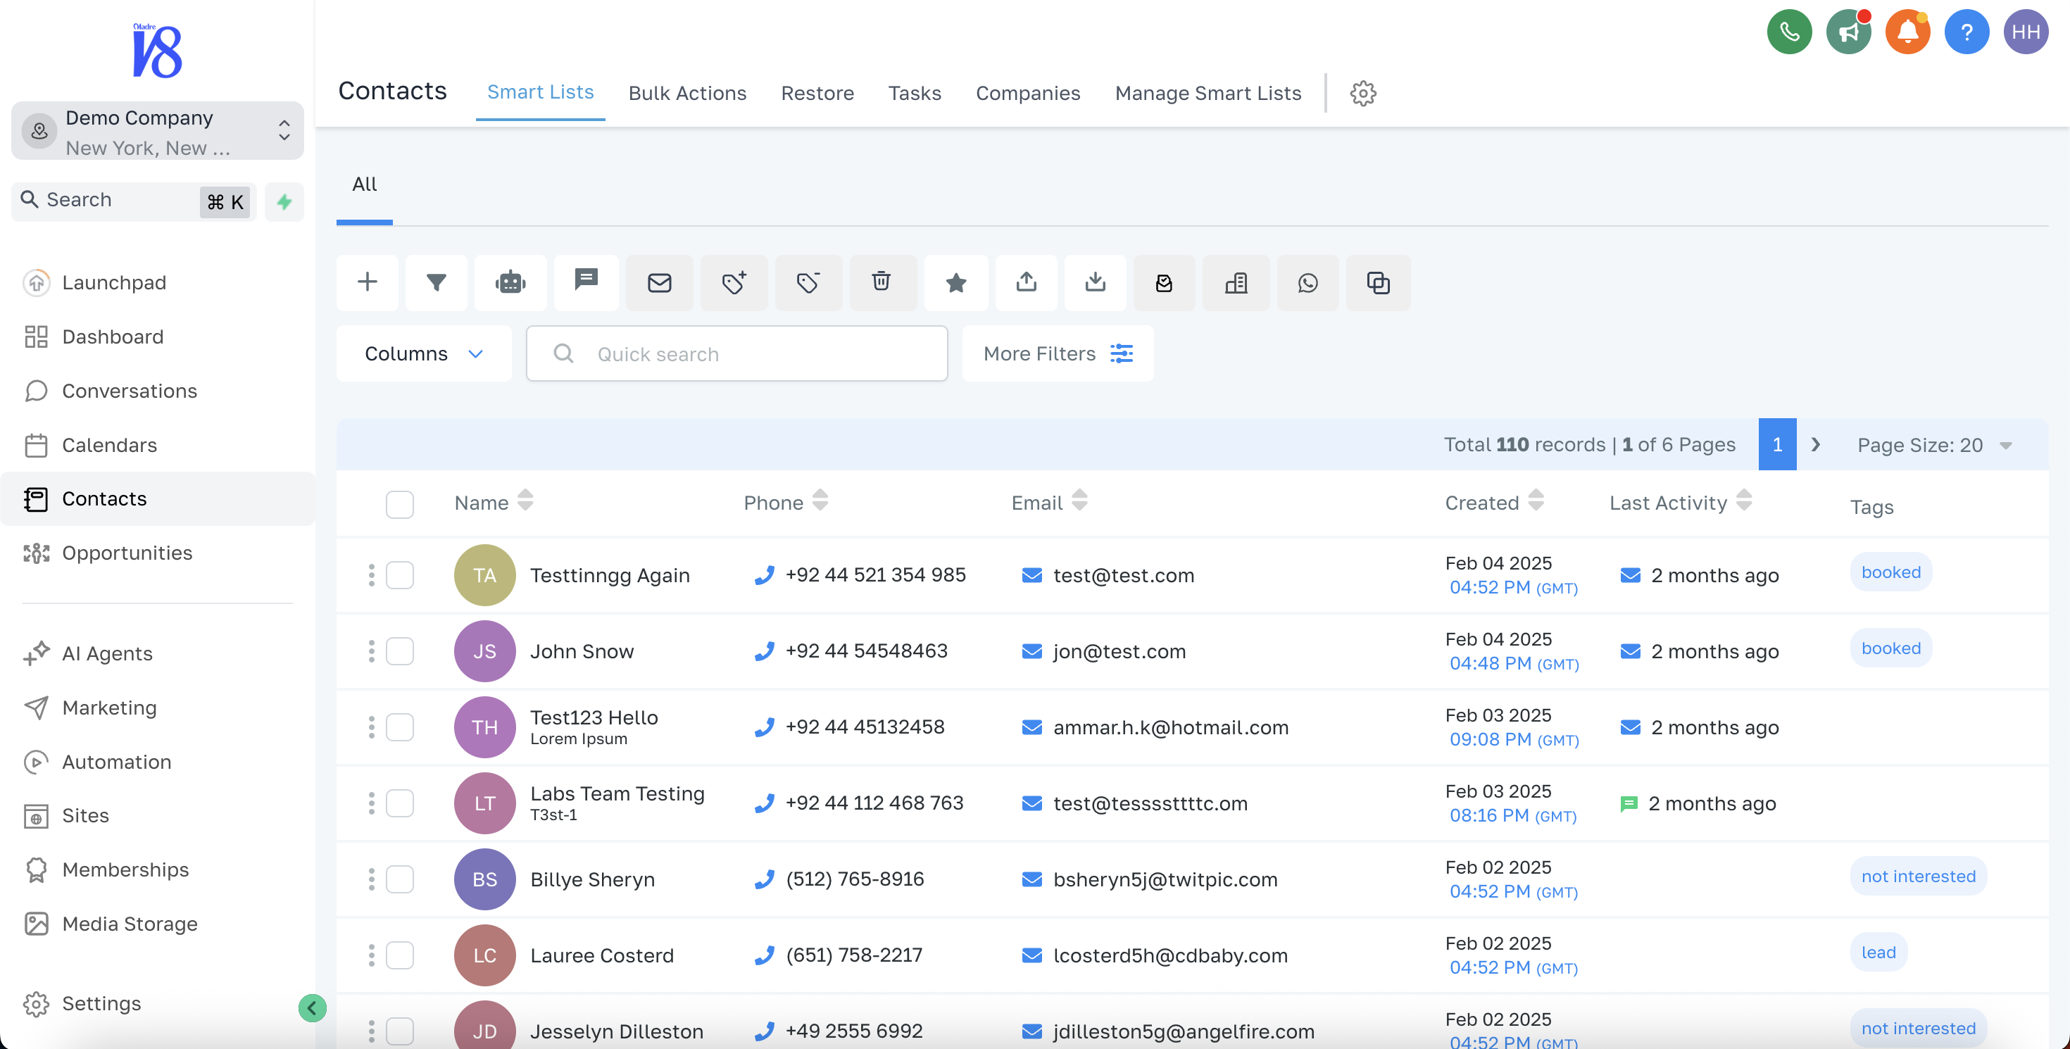2070x1049 pixels.
Task: Switch to the Bulk Actions tab
Action: click(x=687, y=93)
